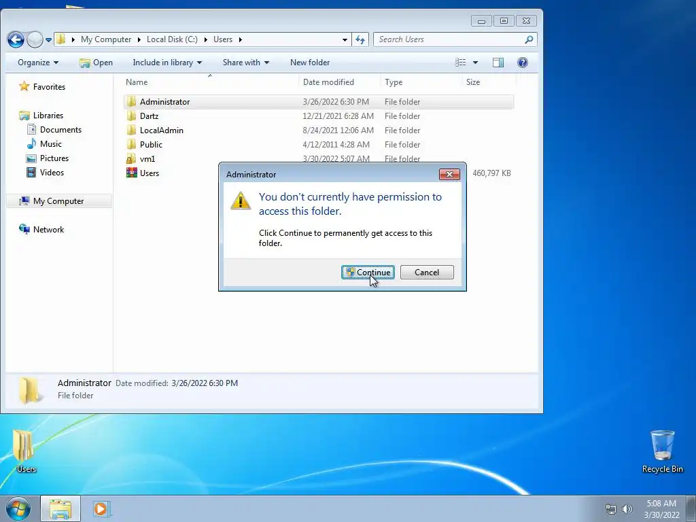This screenshot has width=696, height=522.
Task: Open the view options dropdown arrow
Action: (475, 63)
